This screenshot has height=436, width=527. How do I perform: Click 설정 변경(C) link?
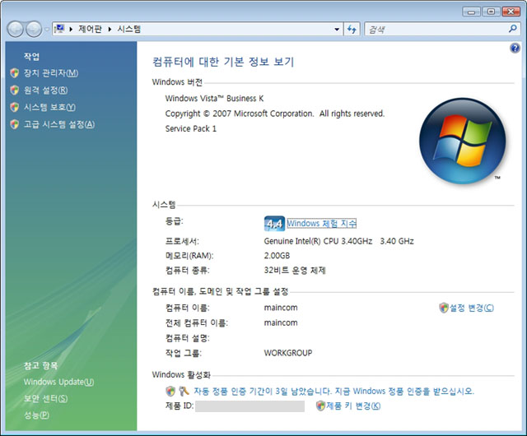[x=472, y=308]
